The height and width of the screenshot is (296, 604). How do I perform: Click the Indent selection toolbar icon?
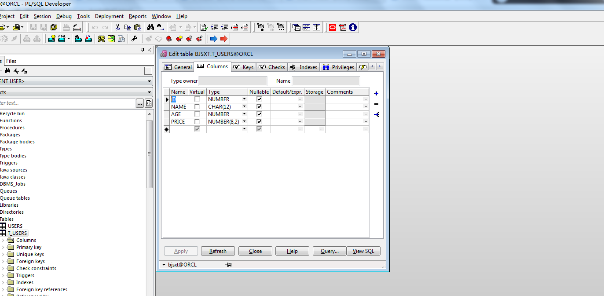coord(214,27)
